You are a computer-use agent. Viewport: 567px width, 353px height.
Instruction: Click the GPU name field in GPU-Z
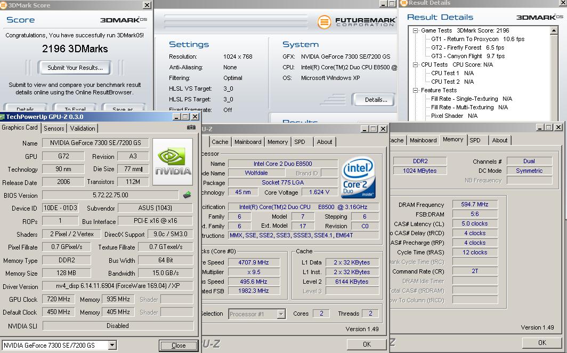[95, 143]
